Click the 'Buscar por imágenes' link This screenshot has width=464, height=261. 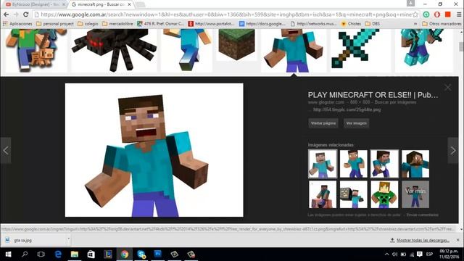tap(395, 102)
